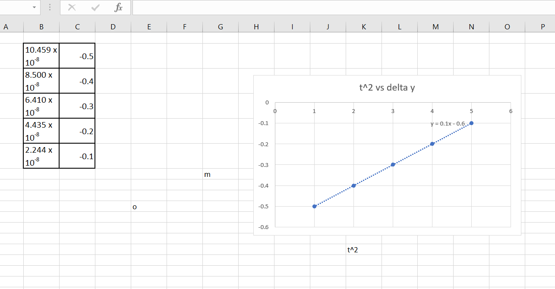This screenshot has height=289, width=555.
Task: Click the cell labeled 'm'
Action: [208, 174]
